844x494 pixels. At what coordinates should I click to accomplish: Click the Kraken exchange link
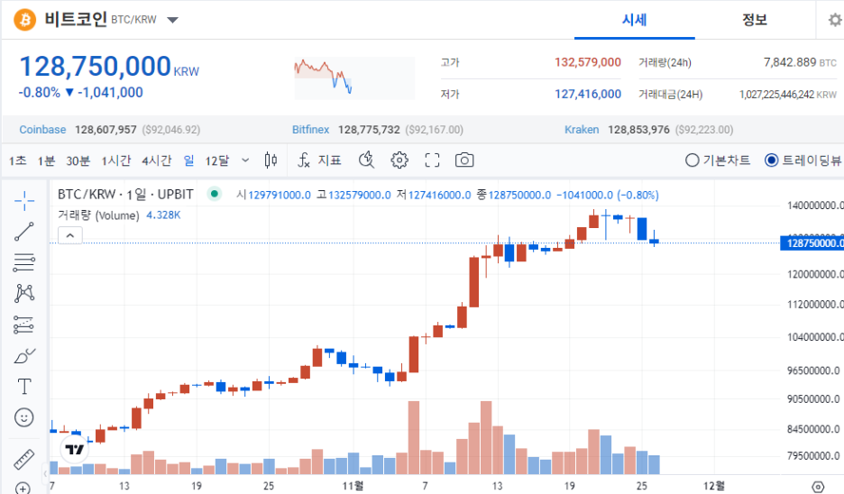582,130
